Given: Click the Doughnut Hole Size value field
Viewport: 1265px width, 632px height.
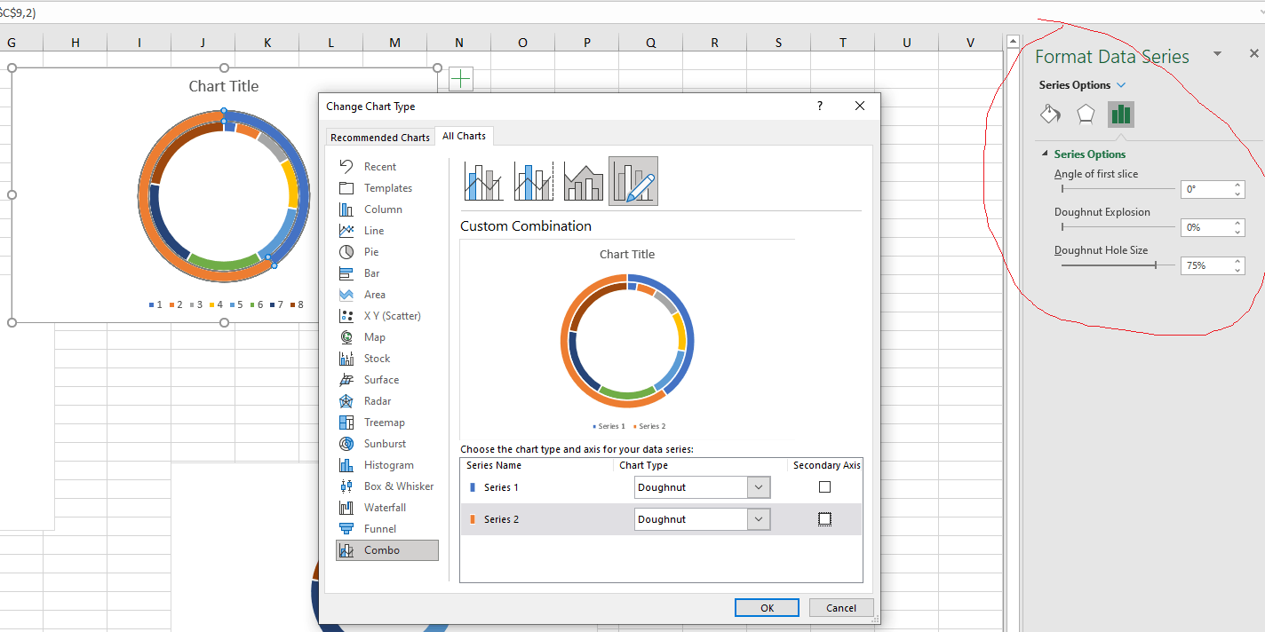Looking at the screenshot, I should (1205, 265).
